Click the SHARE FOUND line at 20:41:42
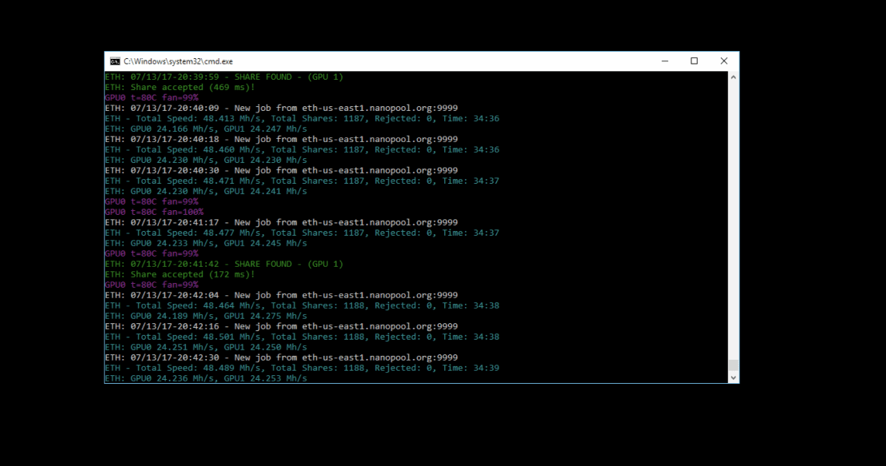 tap(223, 264)
